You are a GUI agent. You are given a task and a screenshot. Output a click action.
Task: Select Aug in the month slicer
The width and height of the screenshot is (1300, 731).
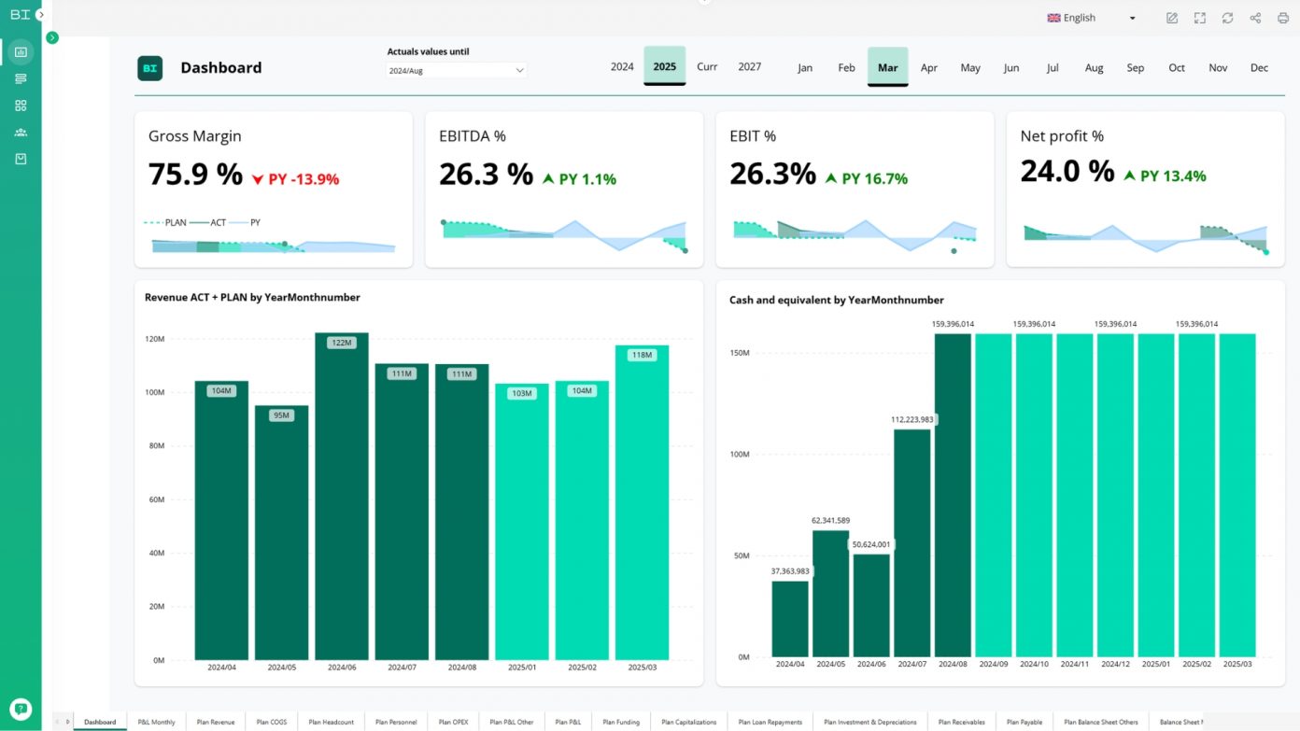coord(1094,68)
